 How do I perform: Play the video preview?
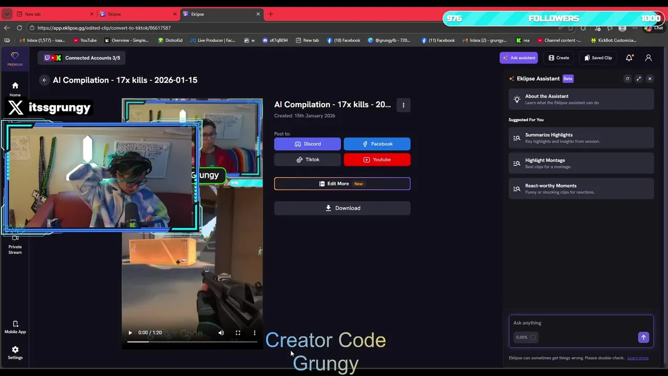point(130,333)
